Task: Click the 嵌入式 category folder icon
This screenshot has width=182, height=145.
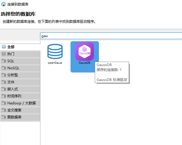Action: click(4, 89)
